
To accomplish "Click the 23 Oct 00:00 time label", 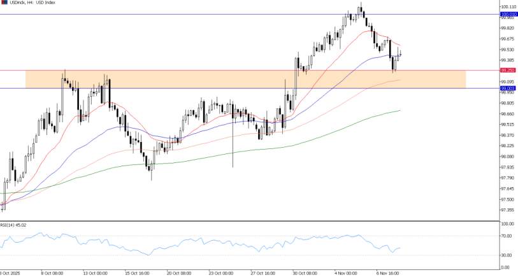I will (221, 273).
